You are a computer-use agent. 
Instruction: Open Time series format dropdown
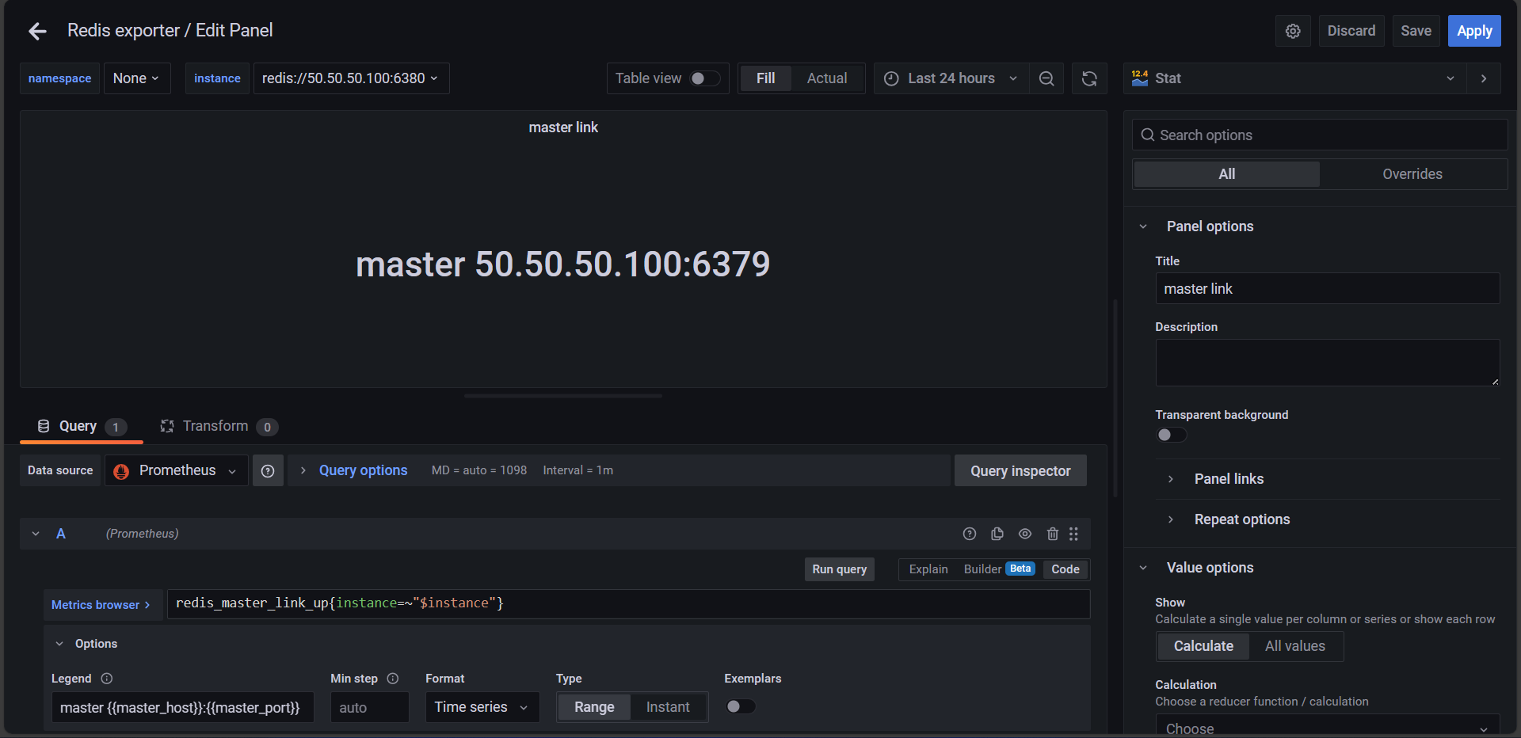pos(482,707)
